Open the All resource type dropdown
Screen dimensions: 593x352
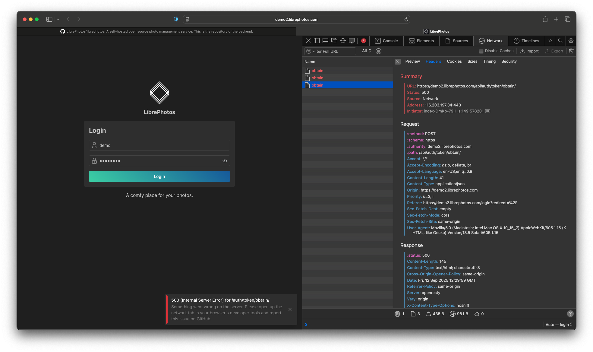coord(366,51)
